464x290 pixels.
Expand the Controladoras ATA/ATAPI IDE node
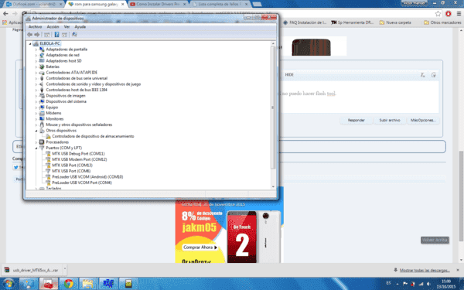(x=36, y=73)
